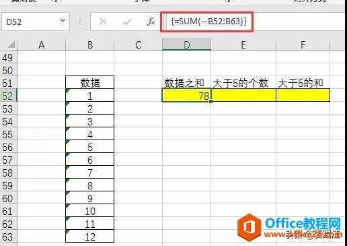Click cell B56 containing value 5
The width and height of the screenshot is (347, 246).
tap(90, 147)
